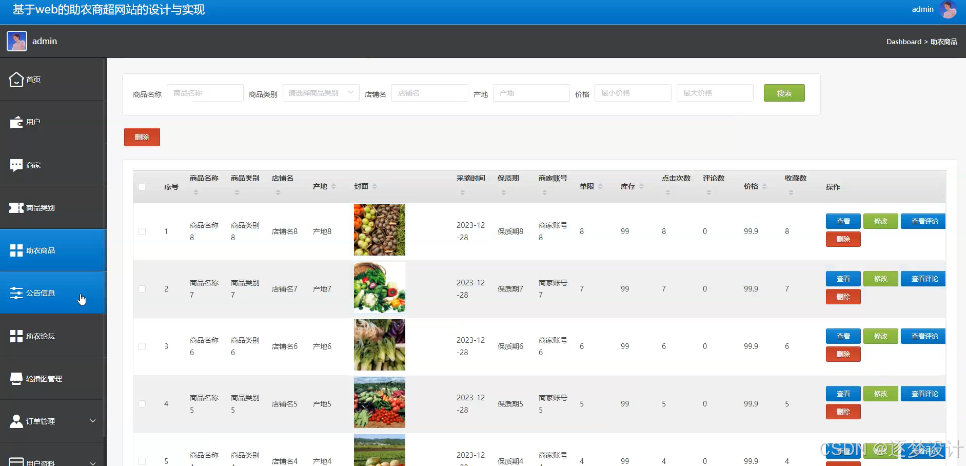Click the 店铺名8 cell in row 1

(285, 231)
